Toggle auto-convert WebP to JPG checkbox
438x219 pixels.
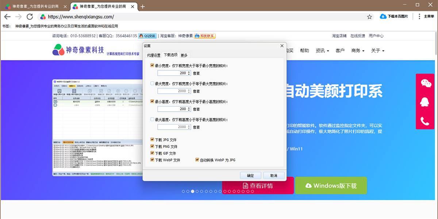pos(197,160)
